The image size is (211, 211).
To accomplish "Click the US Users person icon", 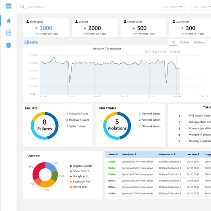I will coord(76,22).
